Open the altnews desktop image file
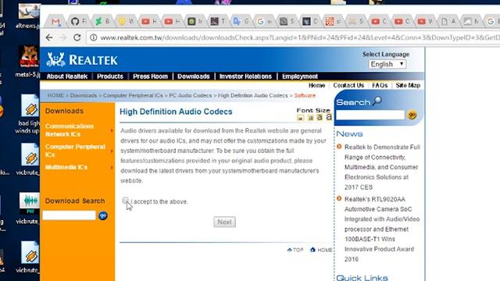This screenshot has width=500, height=281. pyautogui.click(x=28, y=16)
